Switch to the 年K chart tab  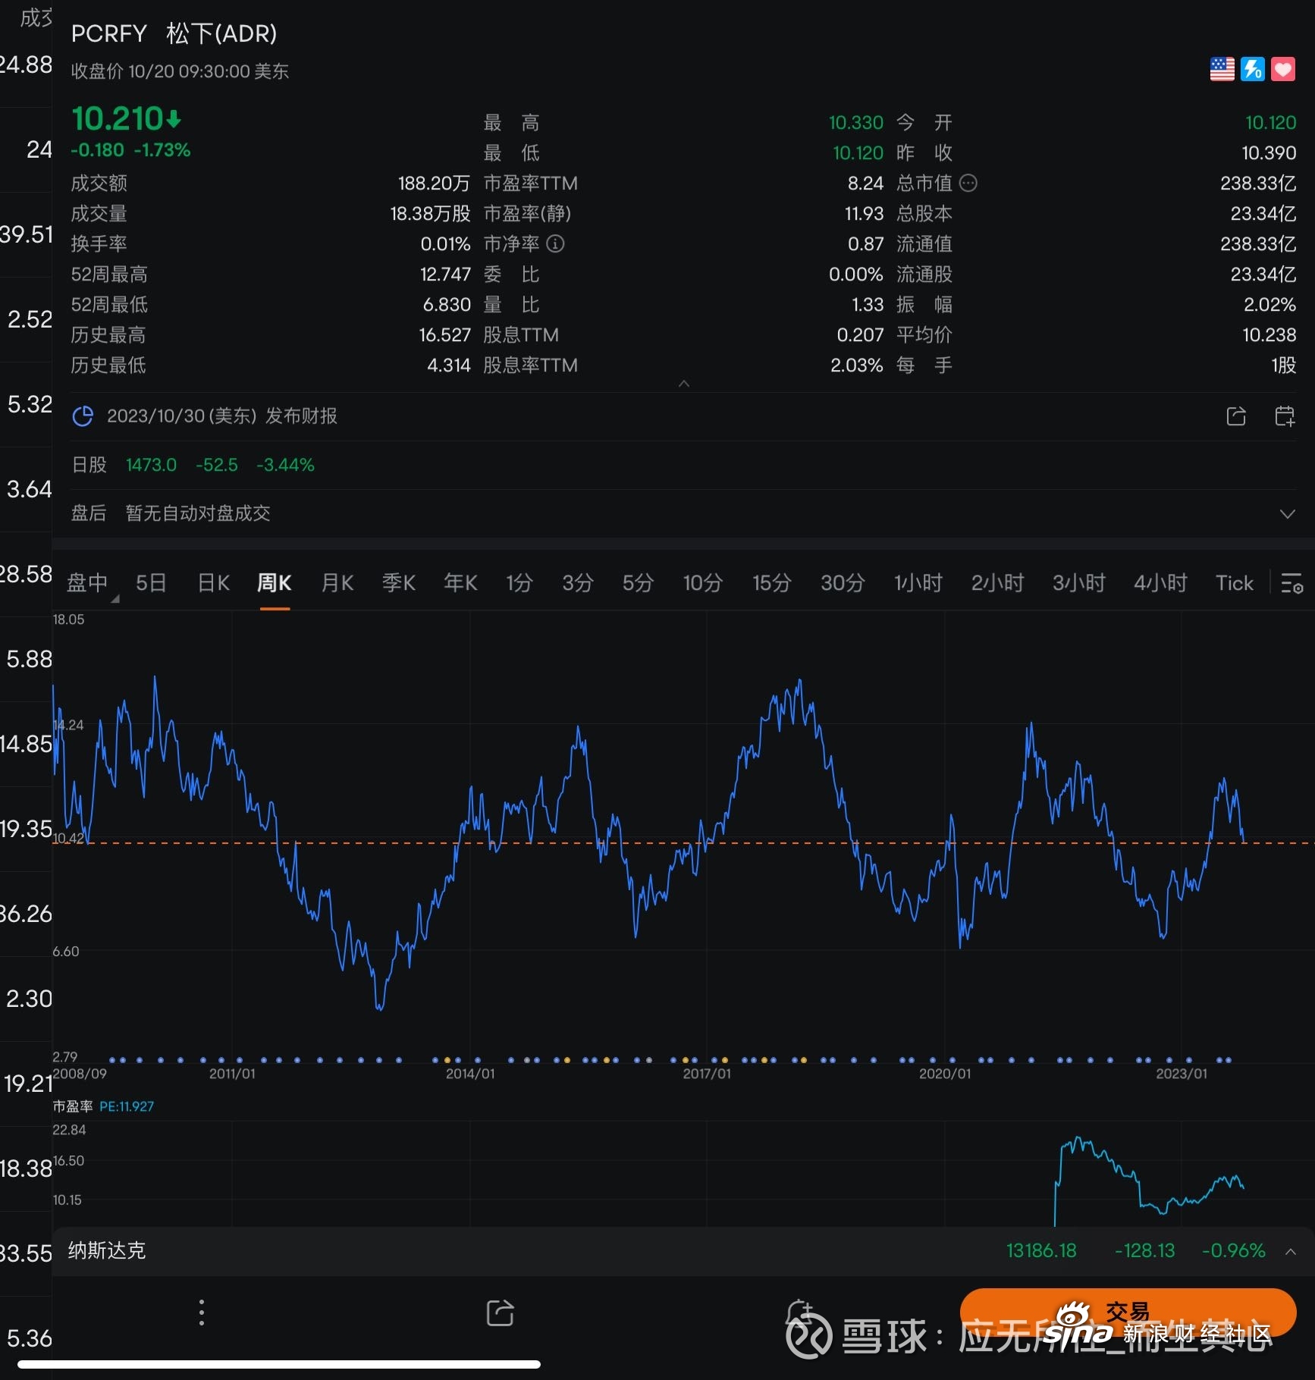[460, 583]
